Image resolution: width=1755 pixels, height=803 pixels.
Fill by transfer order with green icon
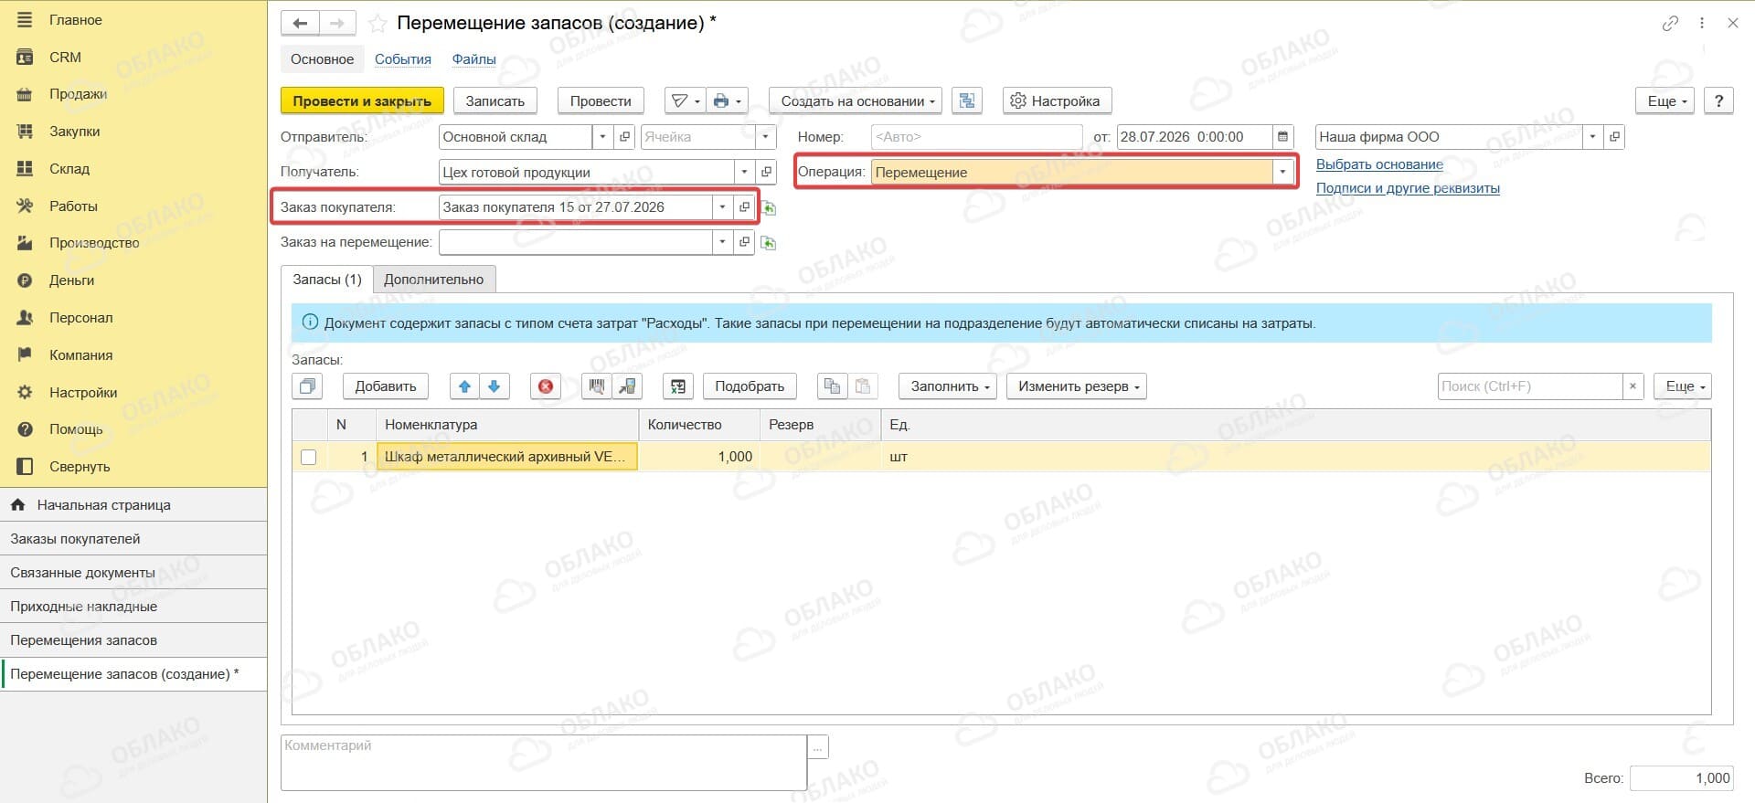(769, 244)
